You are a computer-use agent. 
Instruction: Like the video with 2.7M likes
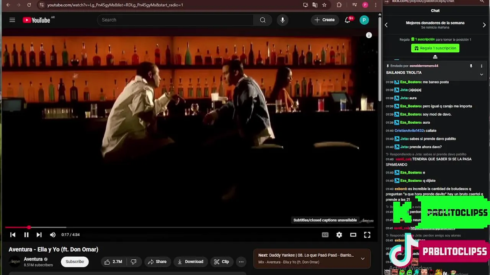[113, 262]
